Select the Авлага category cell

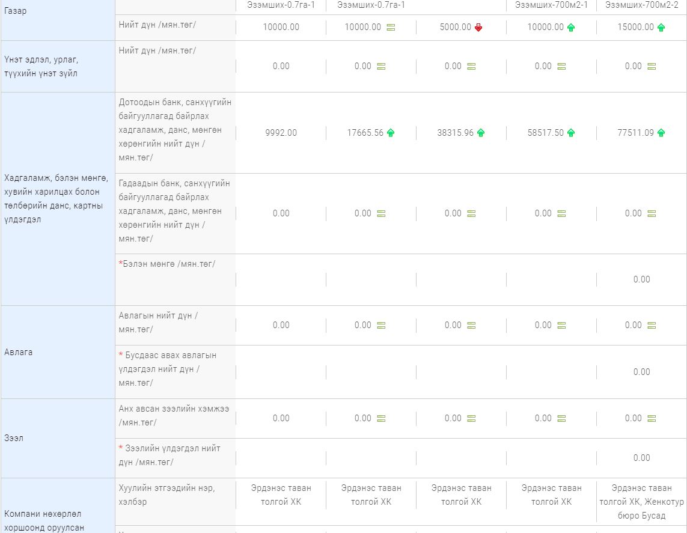click(x=58, y=352)
